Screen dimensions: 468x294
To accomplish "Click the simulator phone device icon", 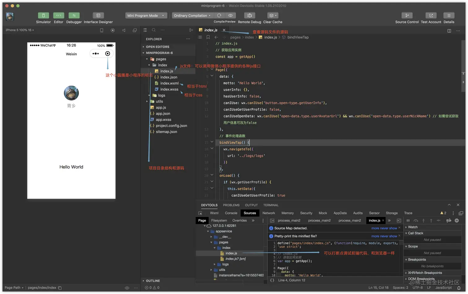I will (102, 30).
